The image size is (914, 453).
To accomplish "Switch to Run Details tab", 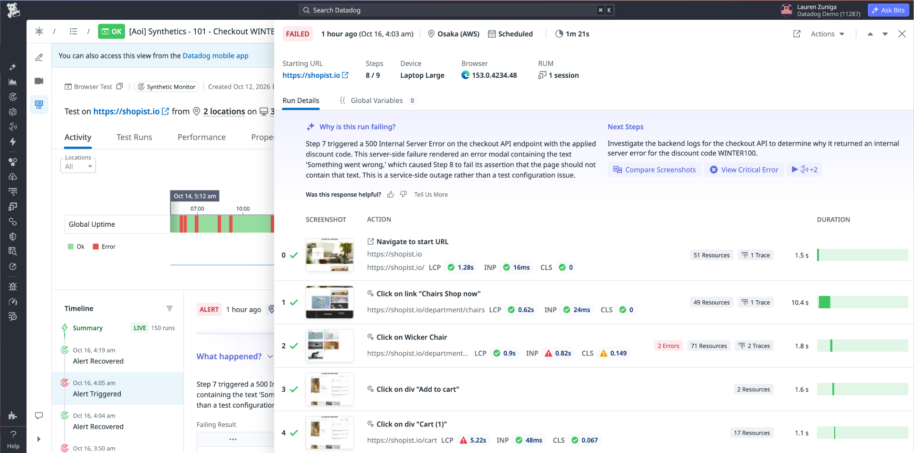I will 301,100.
